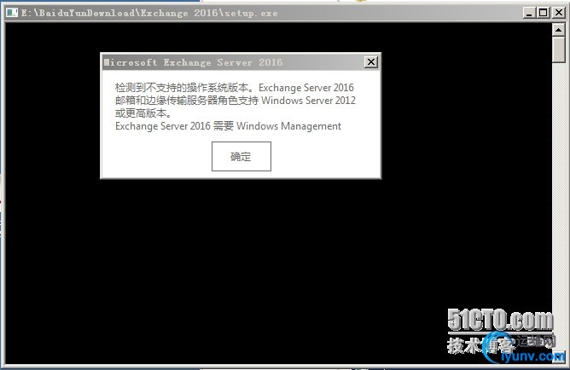
Task: Click the line mentioning Windows Management
Action: (x=229, y=126)
